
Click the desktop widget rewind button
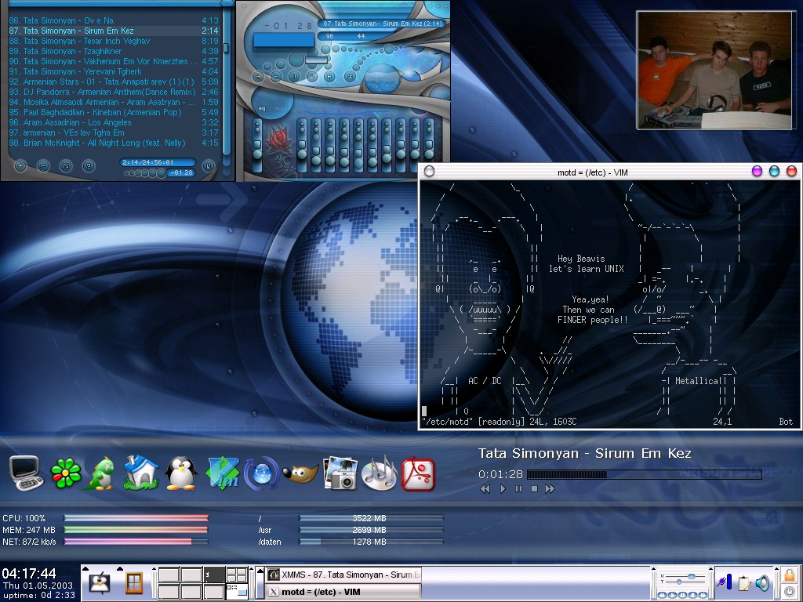click(485, 489)
